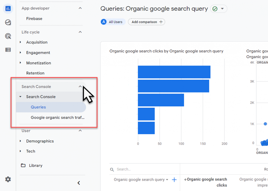Open the Explore icon in left rail
Image resolution: width=268 pixels, height=191 pixels.
tap(8, 23)
